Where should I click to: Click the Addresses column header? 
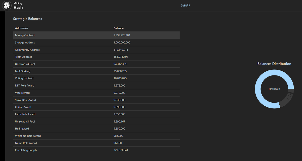click(22, 28)
